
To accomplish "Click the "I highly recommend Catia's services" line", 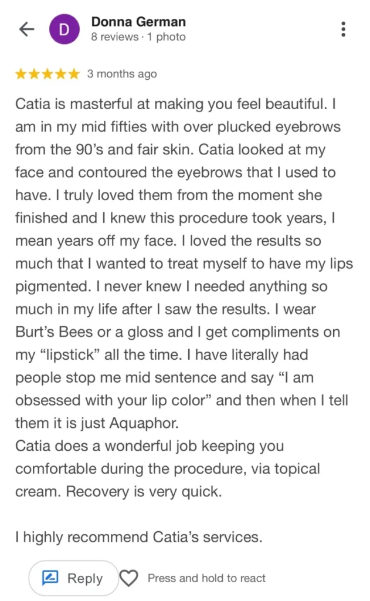I will pyautogui.click(x=138, y=536).
